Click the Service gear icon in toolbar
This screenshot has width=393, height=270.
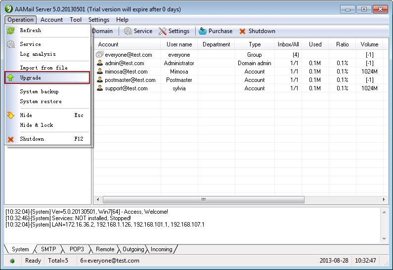[128, 31]
